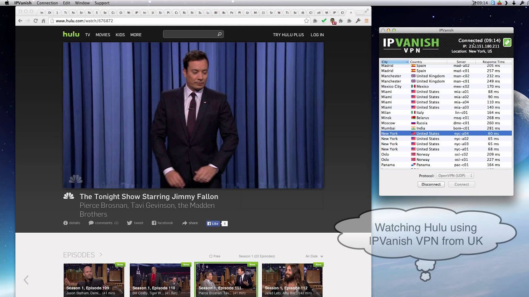Click TeamViewer menu bar icon
This screenshot has width=529, height=297.
pyautogui.click(x=493, y=3)
